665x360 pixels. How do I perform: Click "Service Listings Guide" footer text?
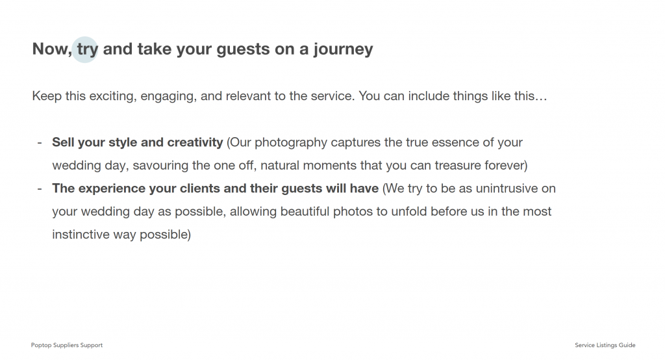pyautogui.click(x=605, y=345)
